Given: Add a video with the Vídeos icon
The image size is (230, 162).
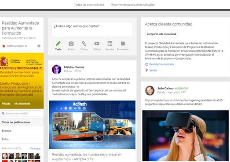Looking at the screenshot, I should (x=97, y=43).
